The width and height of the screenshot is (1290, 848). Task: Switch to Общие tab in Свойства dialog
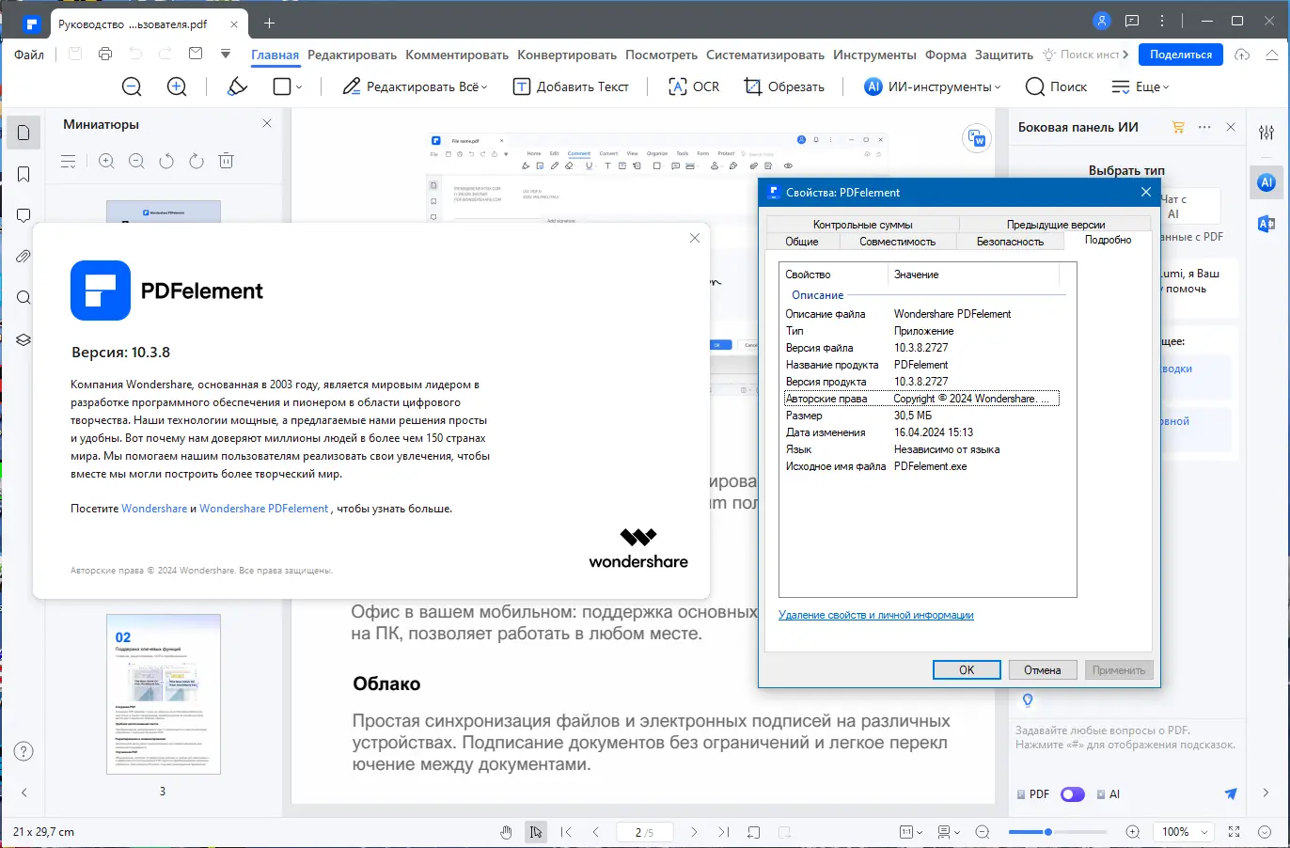pyautogui.click(x=802, y=242)
